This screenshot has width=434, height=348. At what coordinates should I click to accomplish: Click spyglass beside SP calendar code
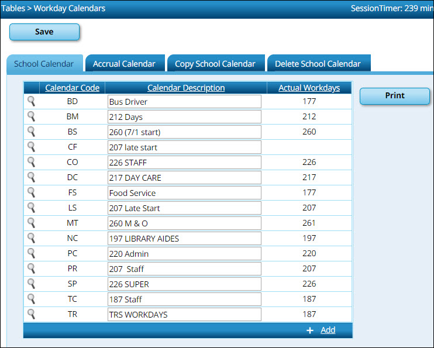coord(32,284)
